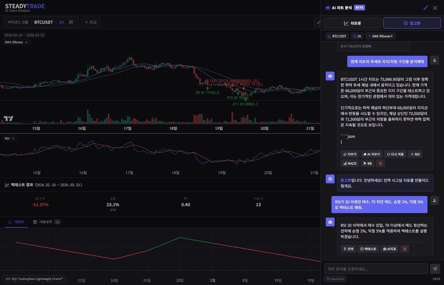This screenshot has width=444, height=285.
Task: Click the #9 OUT 70125 (SL) marker
Action: (232, 81)
